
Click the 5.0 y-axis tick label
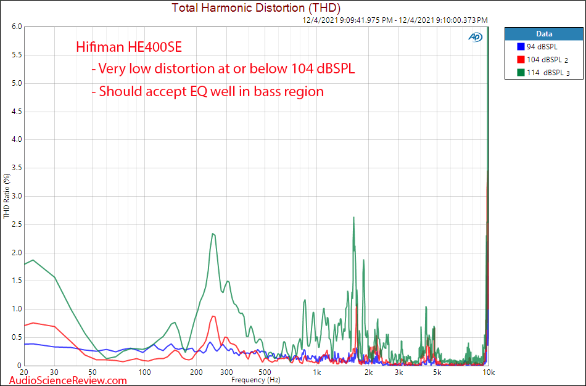[x=17, y=83]
